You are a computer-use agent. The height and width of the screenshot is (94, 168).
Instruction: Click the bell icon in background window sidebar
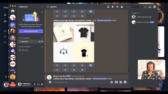(6, 77)
